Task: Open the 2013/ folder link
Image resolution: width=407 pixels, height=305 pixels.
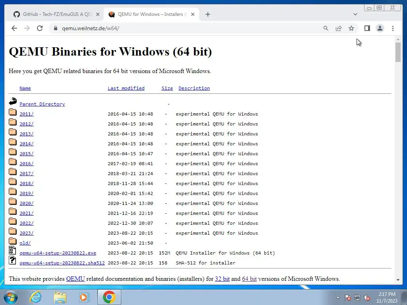Action: point(27,134)
